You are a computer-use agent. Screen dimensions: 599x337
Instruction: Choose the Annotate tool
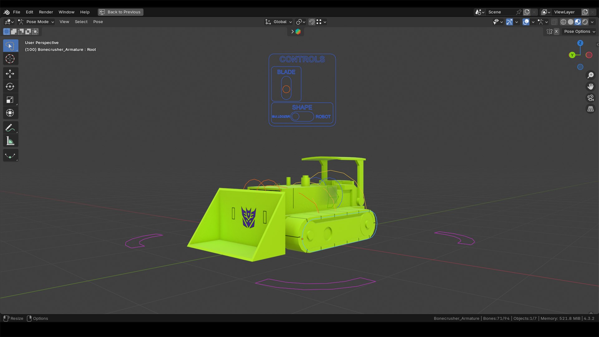click(x=10, y=128)
